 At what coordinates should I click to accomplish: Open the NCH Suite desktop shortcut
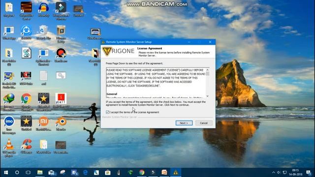26,78
